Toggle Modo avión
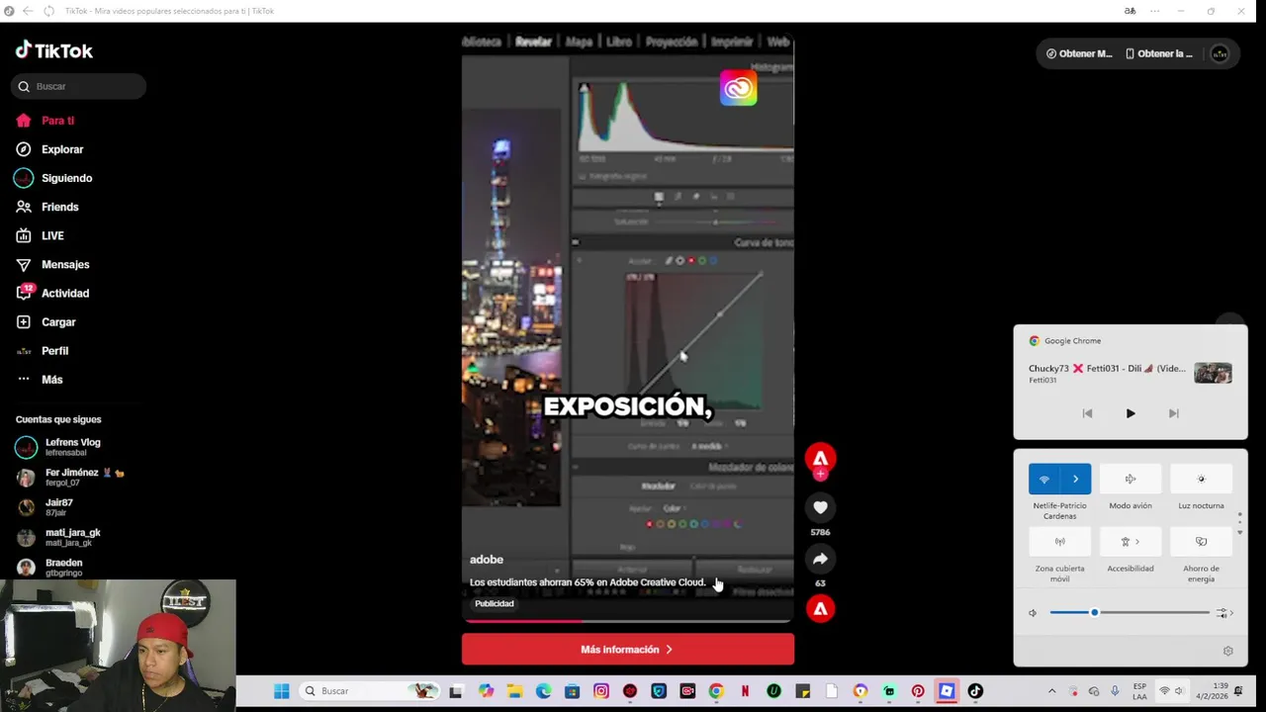The image size is (1266, 712). click(1130, 479)
